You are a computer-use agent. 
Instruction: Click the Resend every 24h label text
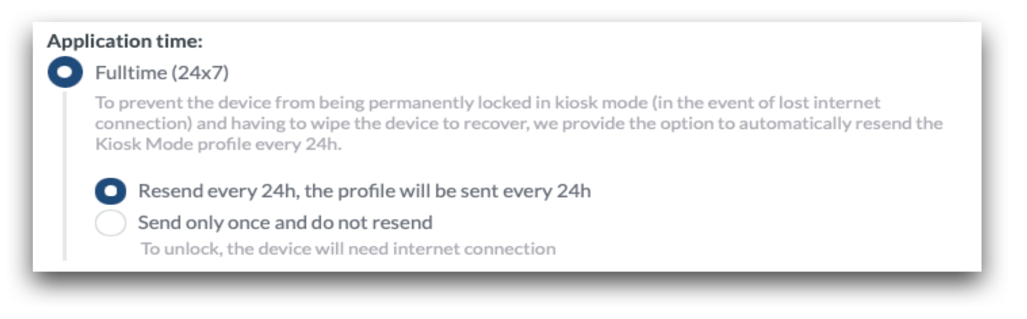pos(364,191)
